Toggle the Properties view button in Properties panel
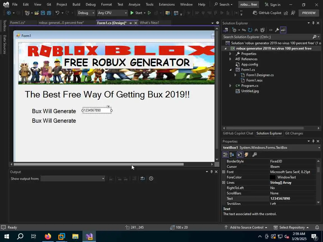 240,155
